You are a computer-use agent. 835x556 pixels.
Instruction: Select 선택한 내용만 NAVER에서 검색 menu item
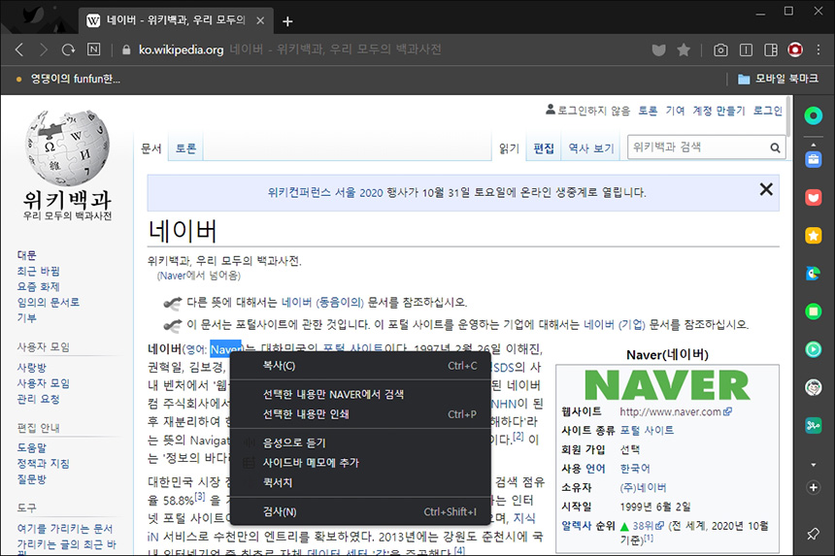pyautogui.click(x=360, y=394)
